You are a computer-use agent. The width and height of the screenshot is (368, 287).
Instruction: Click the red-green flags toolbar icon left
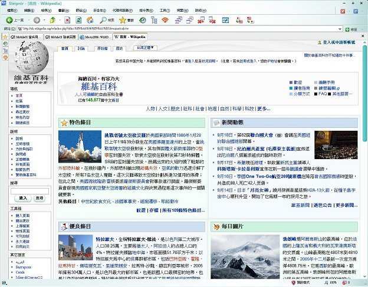coord(239,20)
